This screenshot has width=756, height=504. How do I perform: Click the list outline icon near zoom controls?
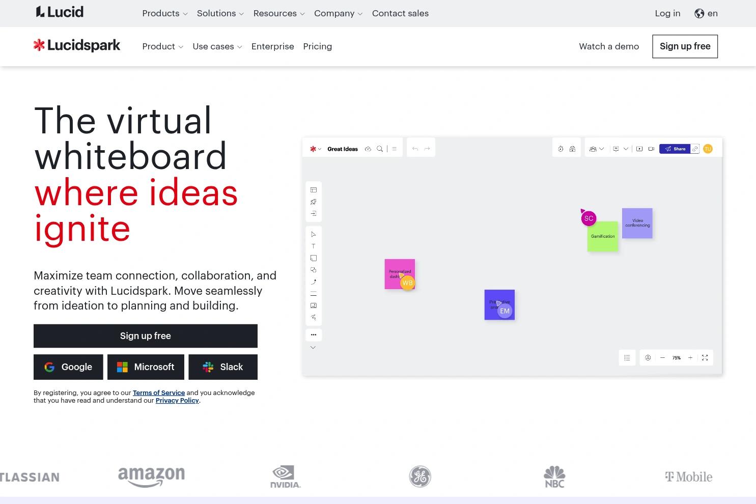coord(627,357)
